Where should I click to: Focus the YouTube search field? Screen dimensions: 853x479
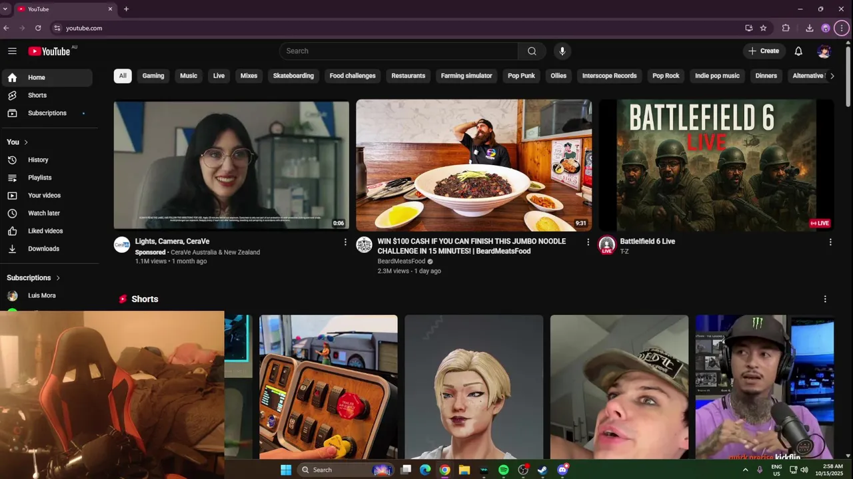coord(399,51)
